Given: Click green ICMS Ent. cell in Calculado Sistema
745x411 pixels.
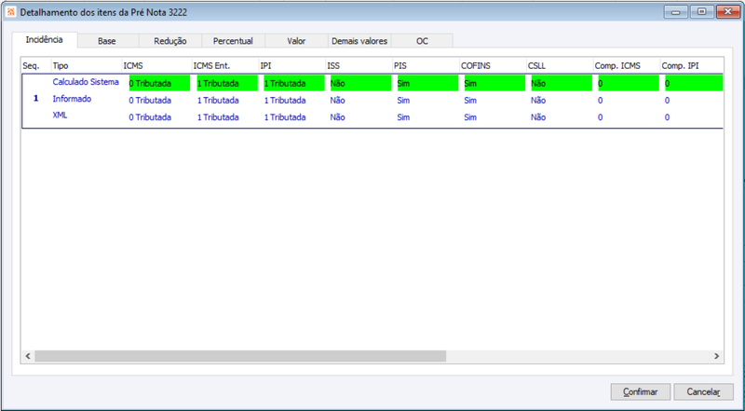Looking at the screenshot, I should coord(227,83).
